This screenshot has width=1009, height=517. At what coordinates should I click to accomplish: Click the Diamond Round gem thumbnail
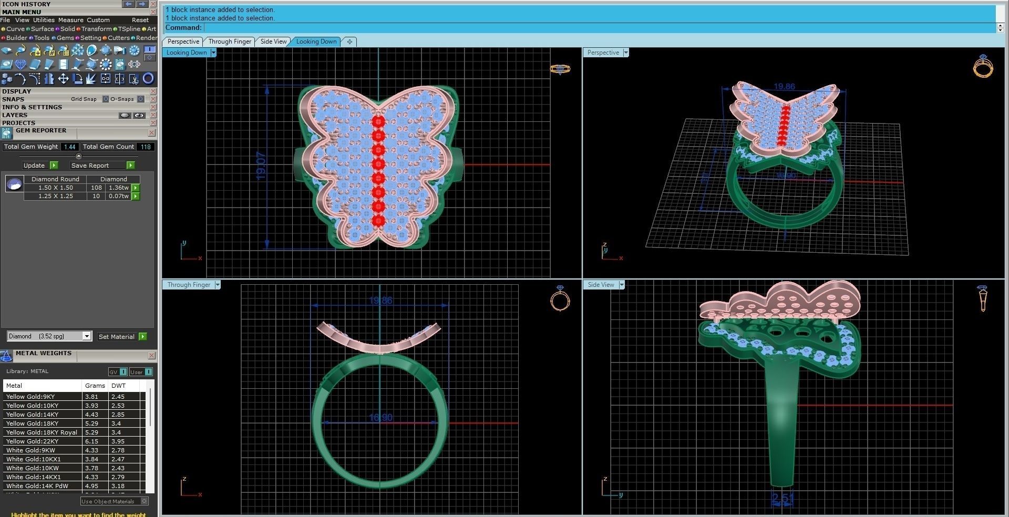pyautogui.click(x=14, y=184)
